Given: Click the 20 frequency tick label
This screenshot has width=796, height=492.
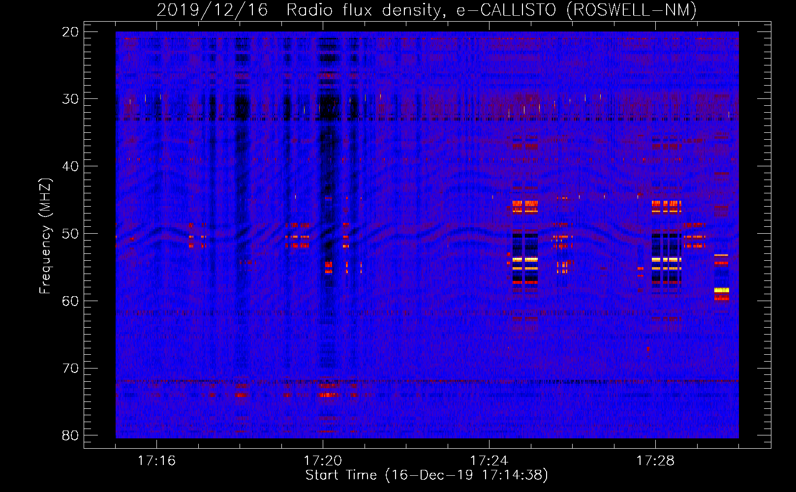Looking at the screenshot, I should (70, 32).
